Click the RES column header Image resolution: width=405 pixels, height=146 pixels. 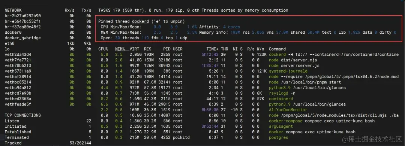pyautogui.click(x=147, y=49)
